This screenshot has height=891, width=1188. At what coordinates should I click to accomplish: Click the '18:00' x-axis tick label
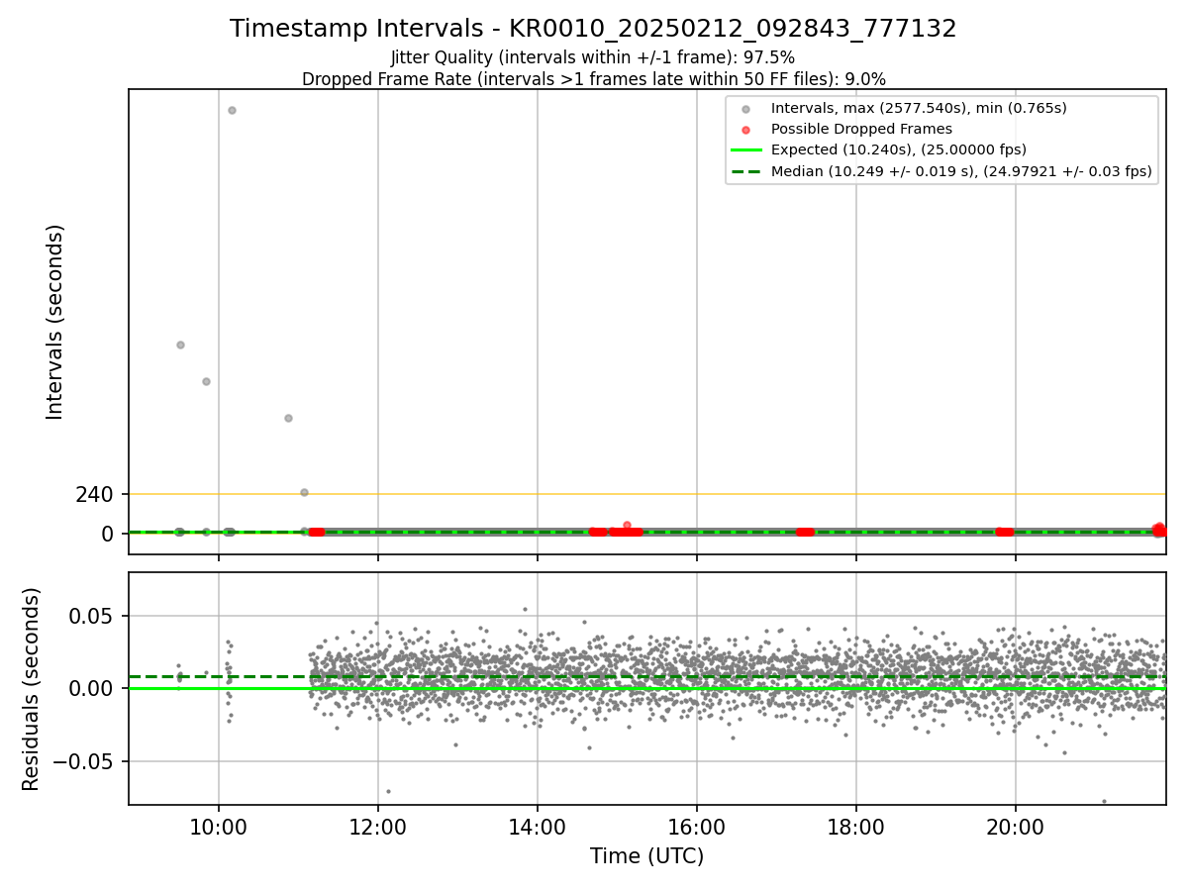point(856,828)
